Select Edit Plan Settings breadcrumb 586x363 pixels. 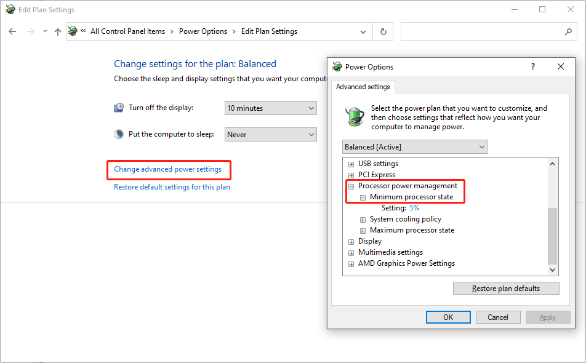[x=269, y=31]
